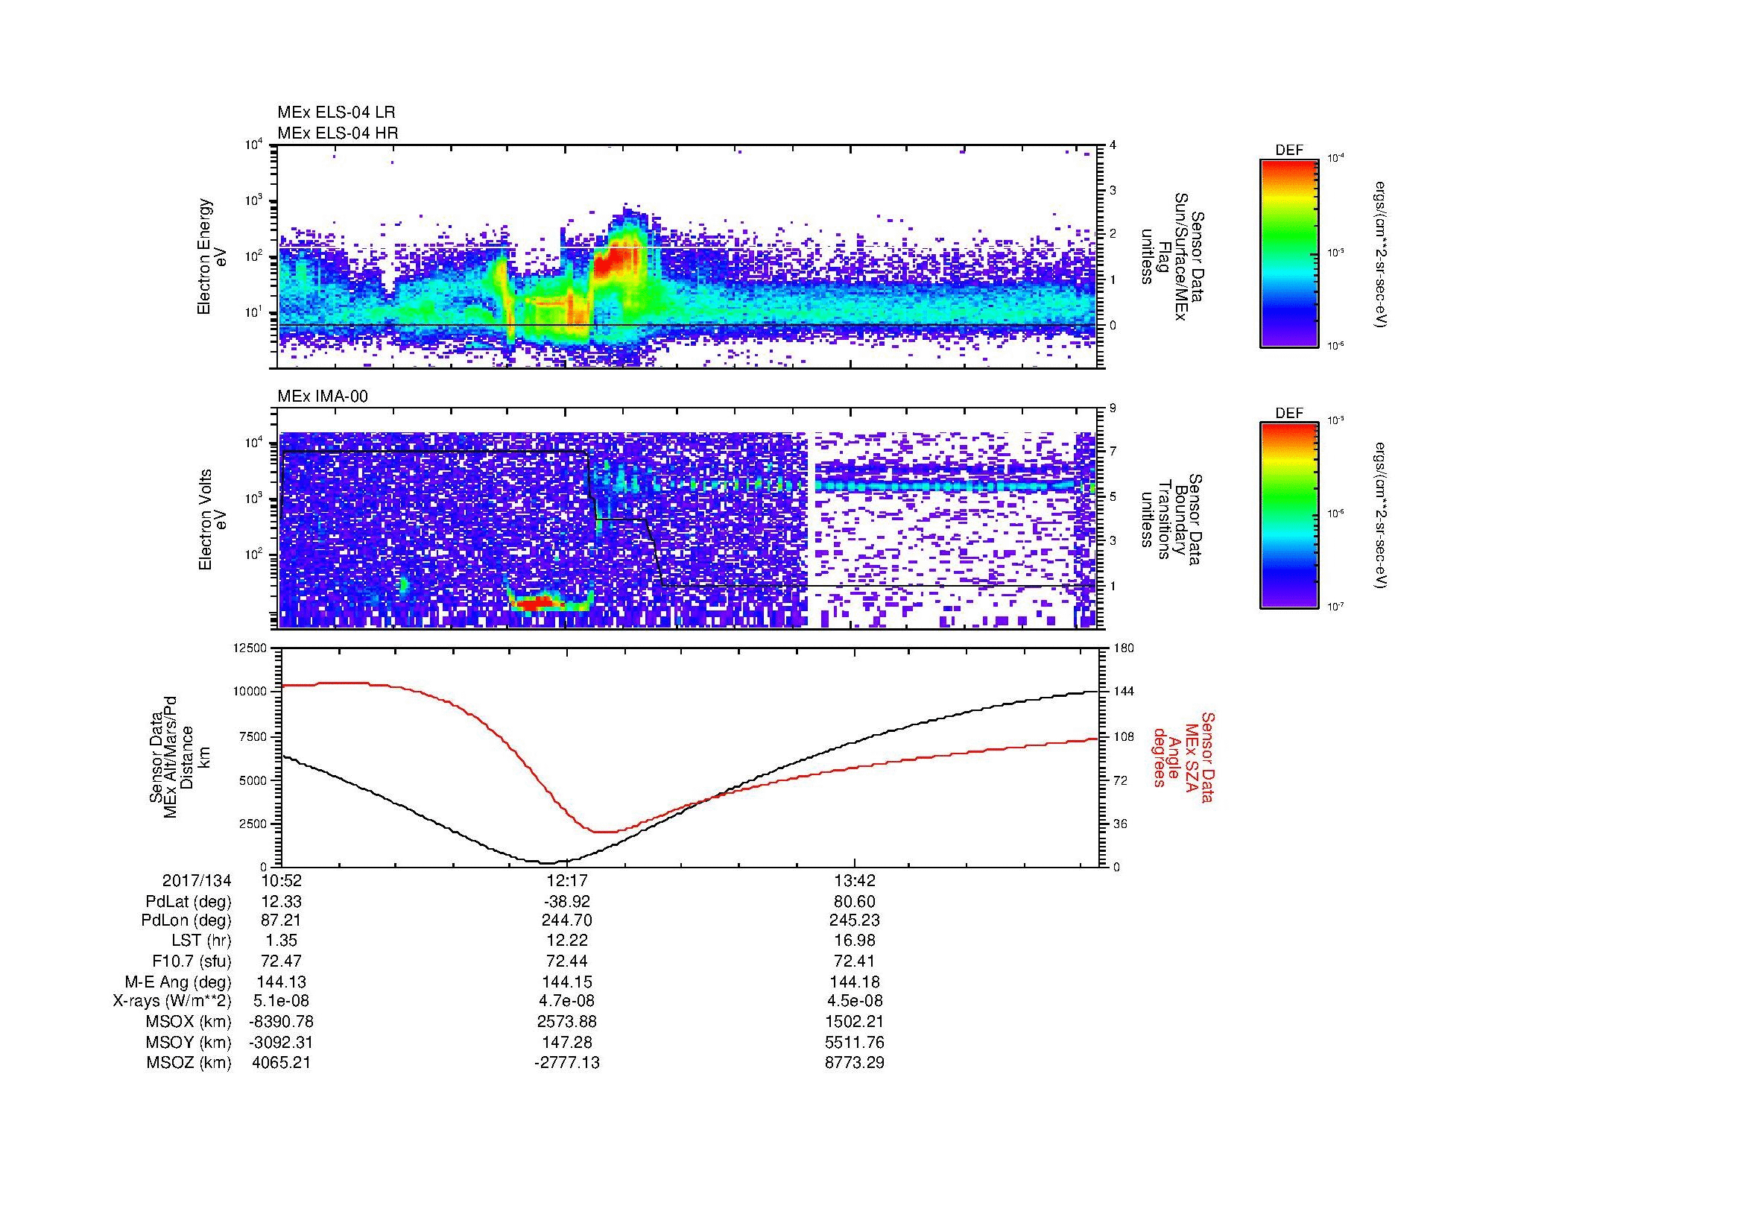Click the 'MSOX (km)' row label
Screen dimensions: 1743x1232
pyautogui.click(x=189, y=1022)
